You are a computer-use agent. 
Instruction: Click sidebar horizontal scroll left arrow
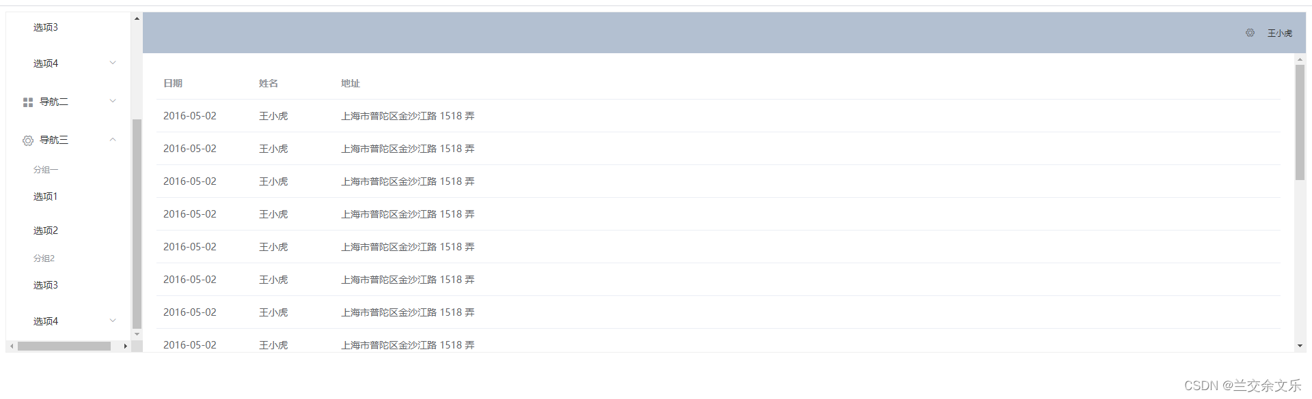12,346
